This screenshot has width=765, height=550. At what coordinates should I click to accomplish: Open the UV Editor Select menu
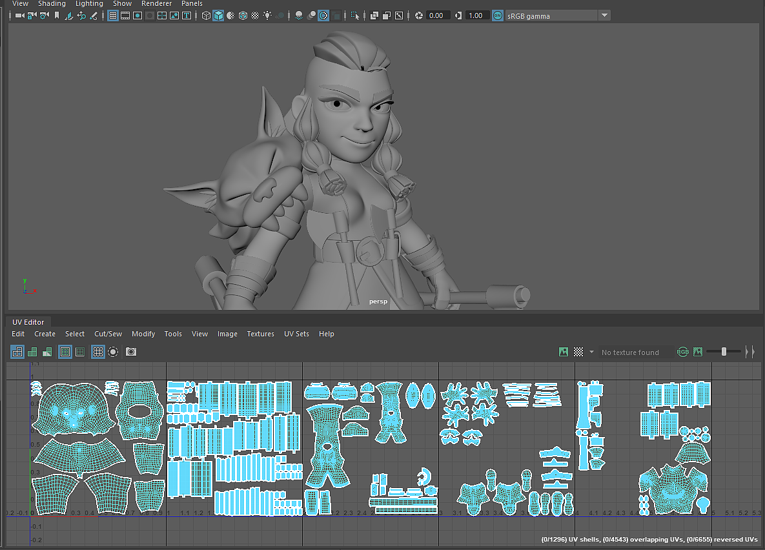[x=75, y=334]
